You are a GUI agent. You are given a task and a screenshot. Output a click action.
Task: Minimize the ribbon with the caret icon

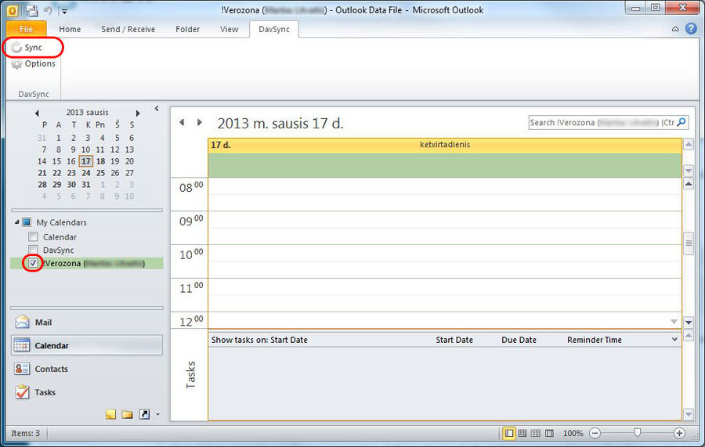(x=675, y=29)
